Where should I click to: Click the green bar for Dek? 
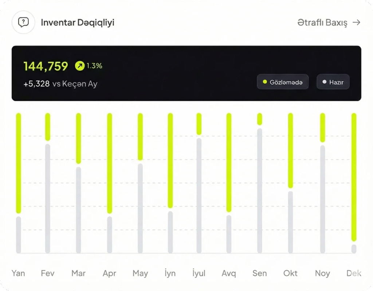tap(354, 177)
